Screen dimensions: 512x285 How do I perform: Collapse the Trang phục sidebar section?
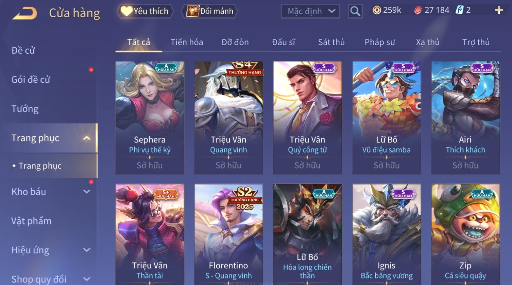(x=87, y=138)
